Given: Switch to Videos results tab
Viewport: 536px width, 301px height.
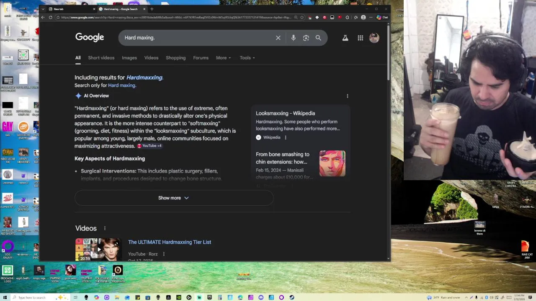Looking at the screenshot, I should click(x=151, y=58).
